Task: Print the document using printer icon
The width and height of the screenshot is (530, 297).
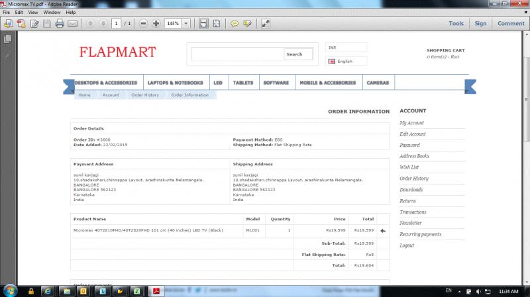Action: pos(60,23)
